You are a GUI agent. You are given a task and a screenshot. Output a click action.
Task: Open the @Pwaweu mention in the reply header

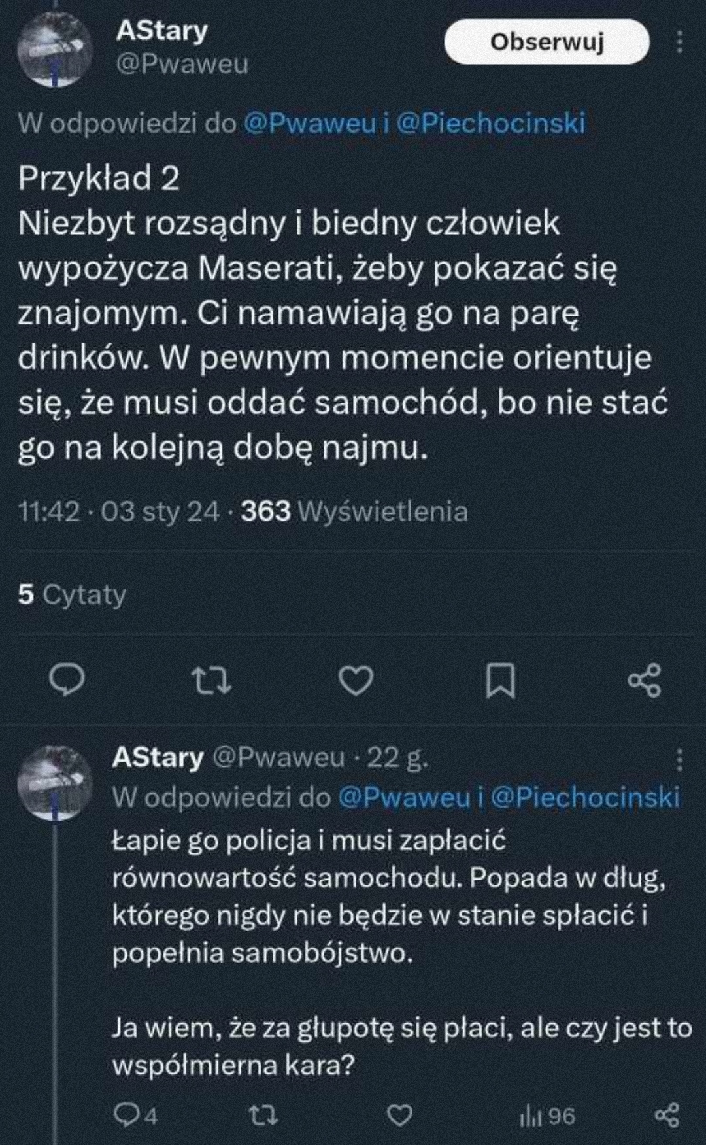405,797
